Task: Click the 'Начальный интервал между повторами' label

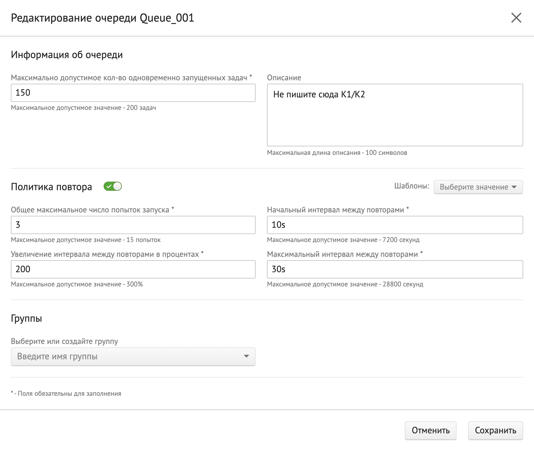Action: [x=335, y=210]
